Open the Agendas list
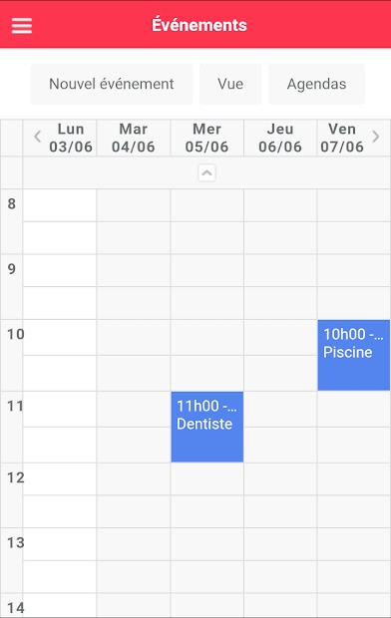This screenshot has height=618, width=391. [316, 84]
